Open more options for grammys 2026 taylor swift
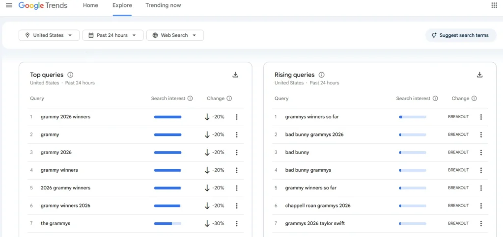The image size is (503, 237). [481, 224]
